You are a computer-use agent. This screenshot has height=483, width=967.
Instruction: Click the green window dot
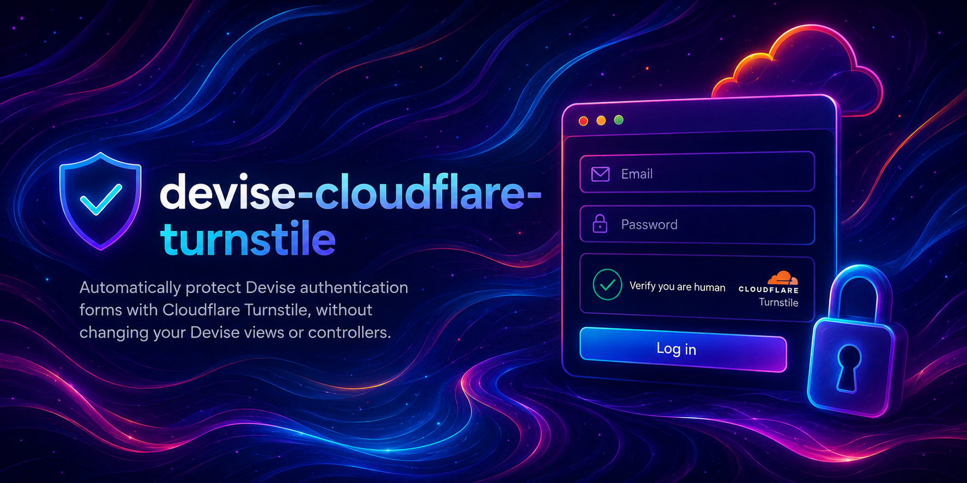pos(619,120)
